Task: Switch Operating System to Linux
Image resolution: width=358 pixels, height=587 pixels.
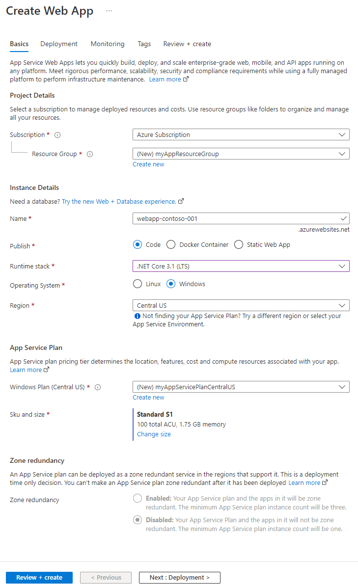Action: point(137,284)
